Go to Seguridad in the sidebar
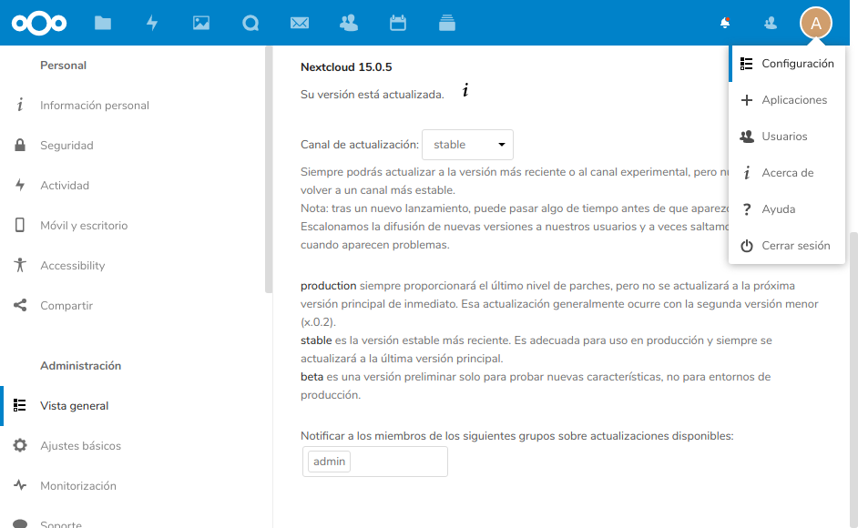Viewport: 858px width, 528px height. point(66,146)
